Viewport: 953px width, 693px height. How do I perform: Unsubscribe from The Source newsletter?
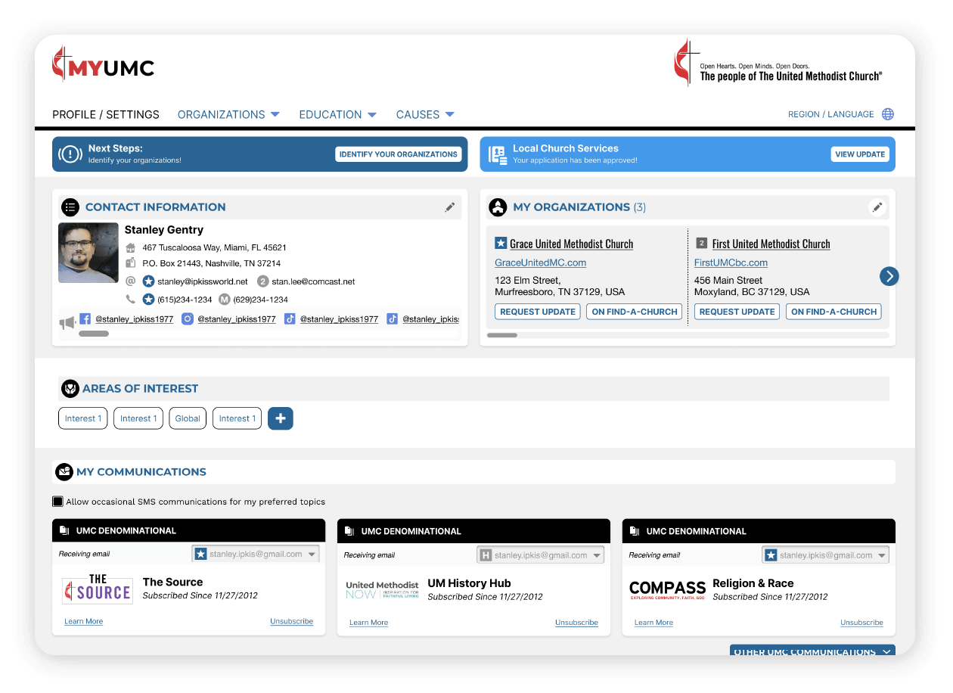[291, 620]
